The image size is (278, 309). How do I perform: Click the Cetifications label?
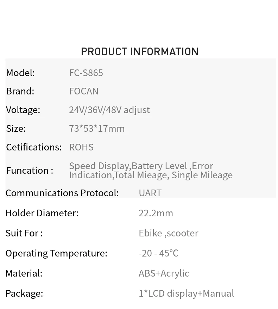(x=34, y=147)
